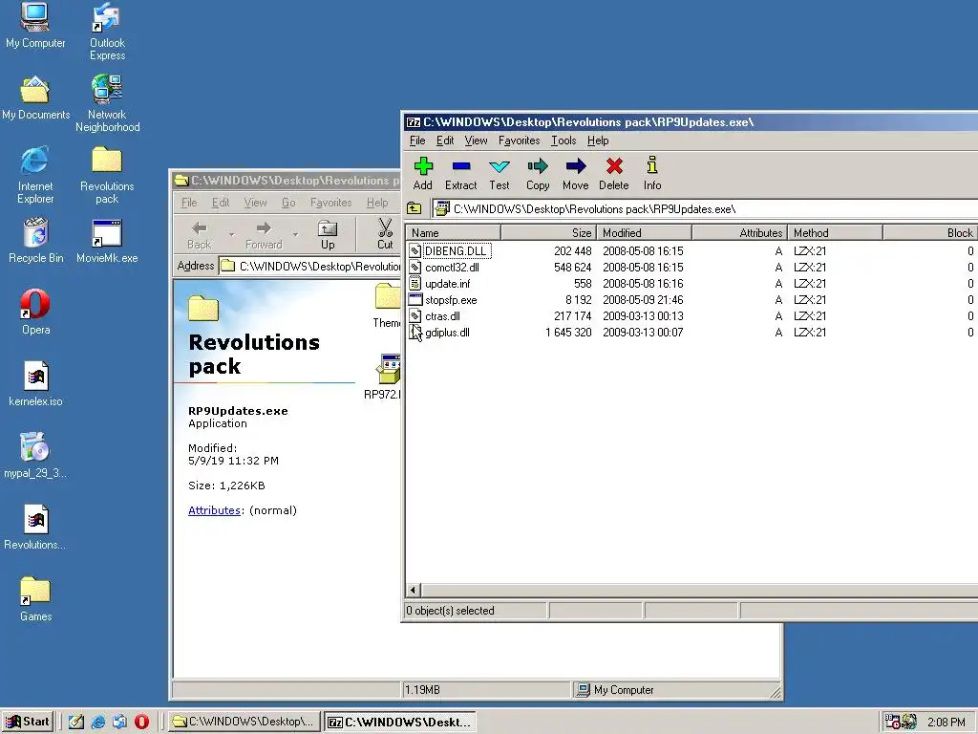Sort by the Block column header

click(x=930, y=233)
